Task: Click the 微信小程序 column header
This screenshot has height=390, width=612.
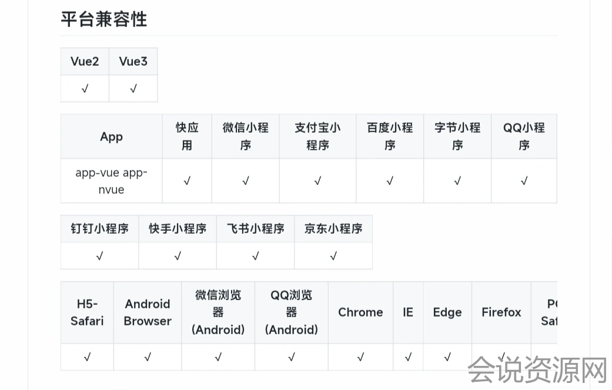Action: point(246,136)
